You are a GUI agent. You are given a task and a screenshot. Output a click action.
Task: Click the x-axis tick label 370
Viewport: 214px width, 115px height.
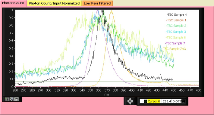(x=107, y=90)
